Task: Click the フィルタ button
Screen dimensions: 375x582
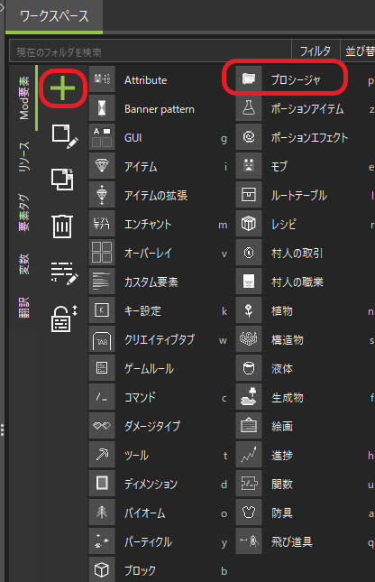Action: pos(316,51)
